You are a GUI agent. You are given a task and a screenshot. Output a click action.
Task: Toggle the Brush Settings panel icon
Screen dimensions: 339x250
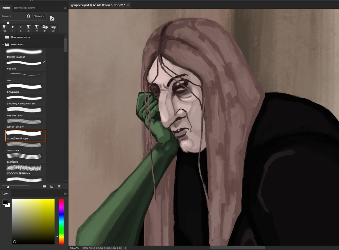pos(52,18)
